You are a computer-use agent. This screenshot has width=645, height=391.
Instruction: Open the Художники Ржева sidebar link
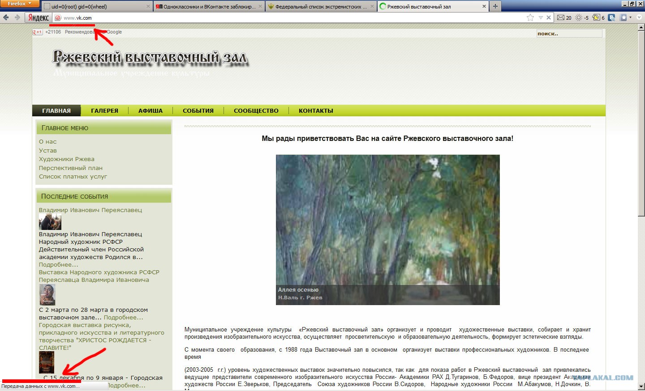coord(67,159)
